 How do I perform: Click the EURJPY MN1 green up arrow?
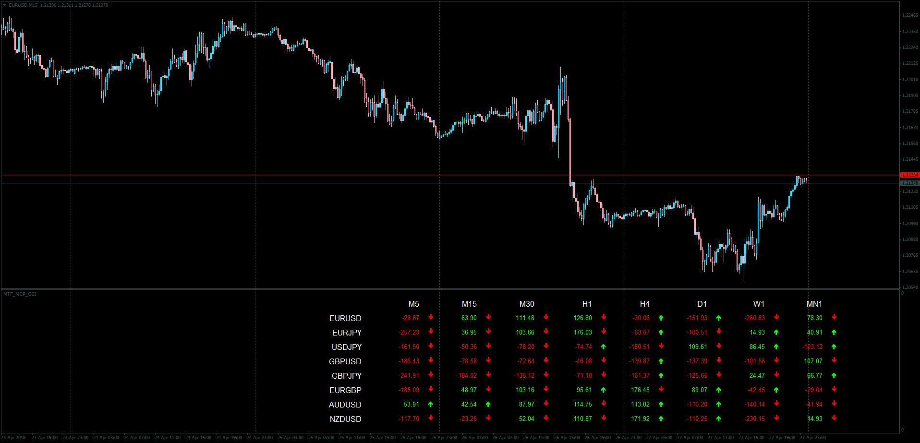[834, 332]
